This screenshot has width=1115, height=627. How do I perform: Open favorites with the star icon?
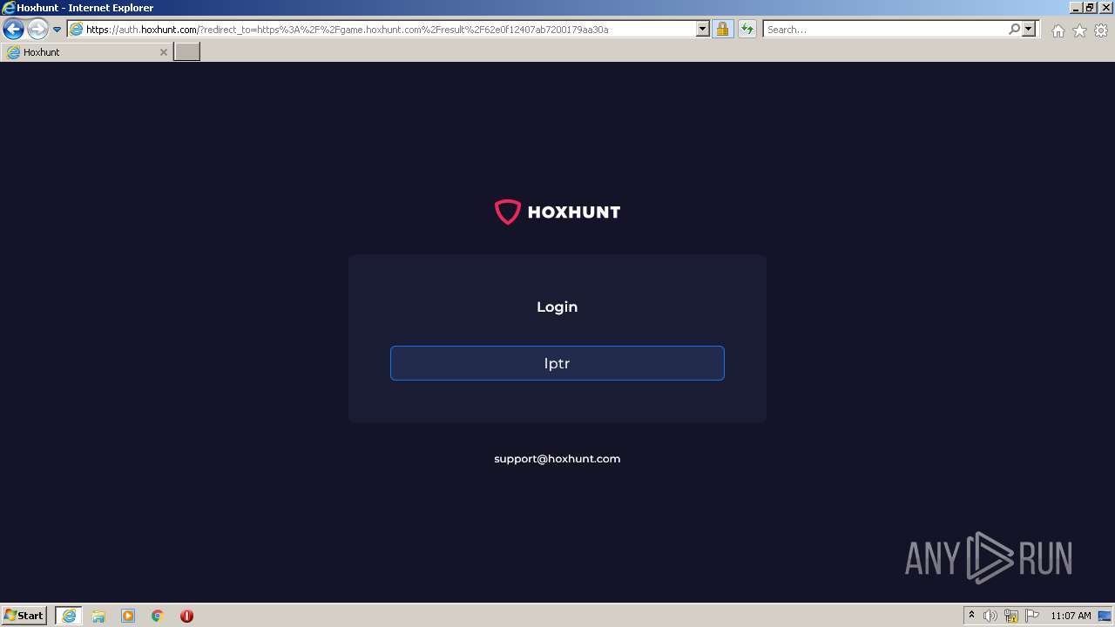pos(1079,30)
